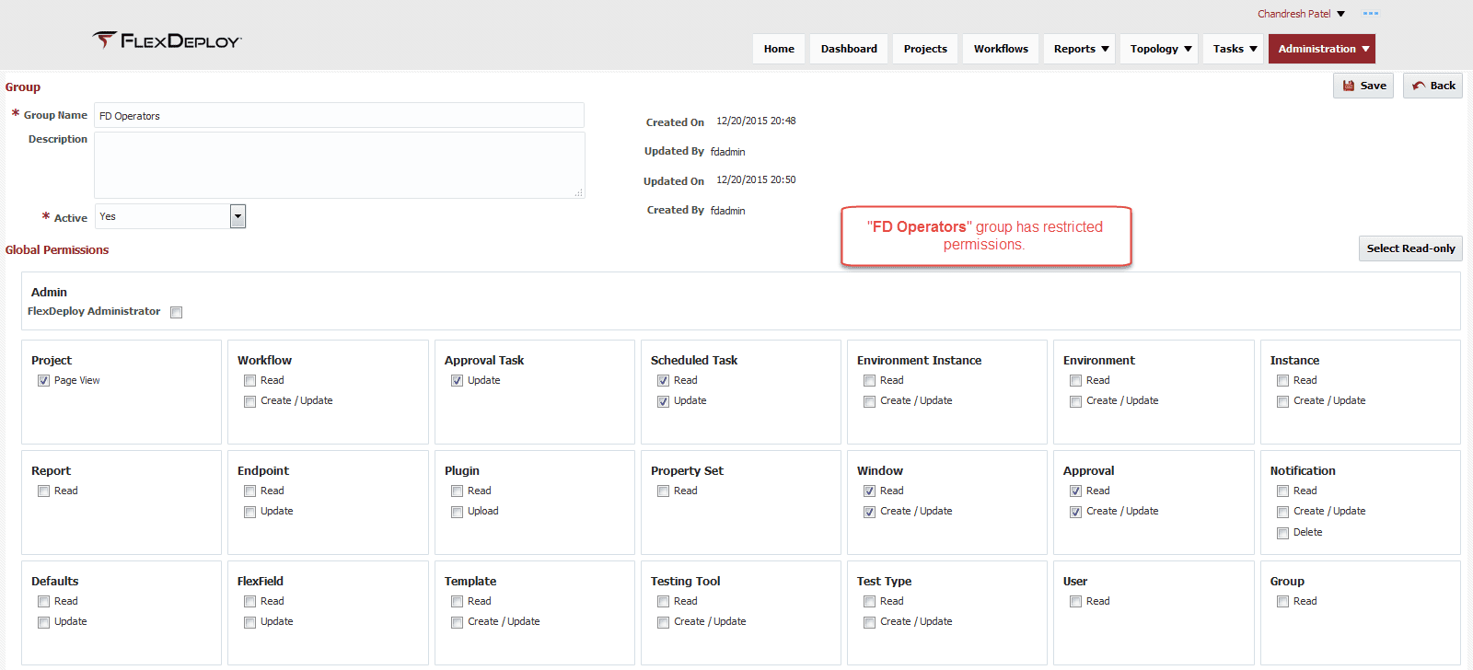Go to the Dashboard tab
The width and height of the screenshot is (1473, 670).
click(x=849, y=49)
